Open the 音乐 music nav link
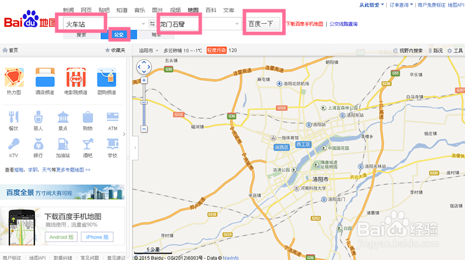465x260 pixels. [x=139, y=10]
